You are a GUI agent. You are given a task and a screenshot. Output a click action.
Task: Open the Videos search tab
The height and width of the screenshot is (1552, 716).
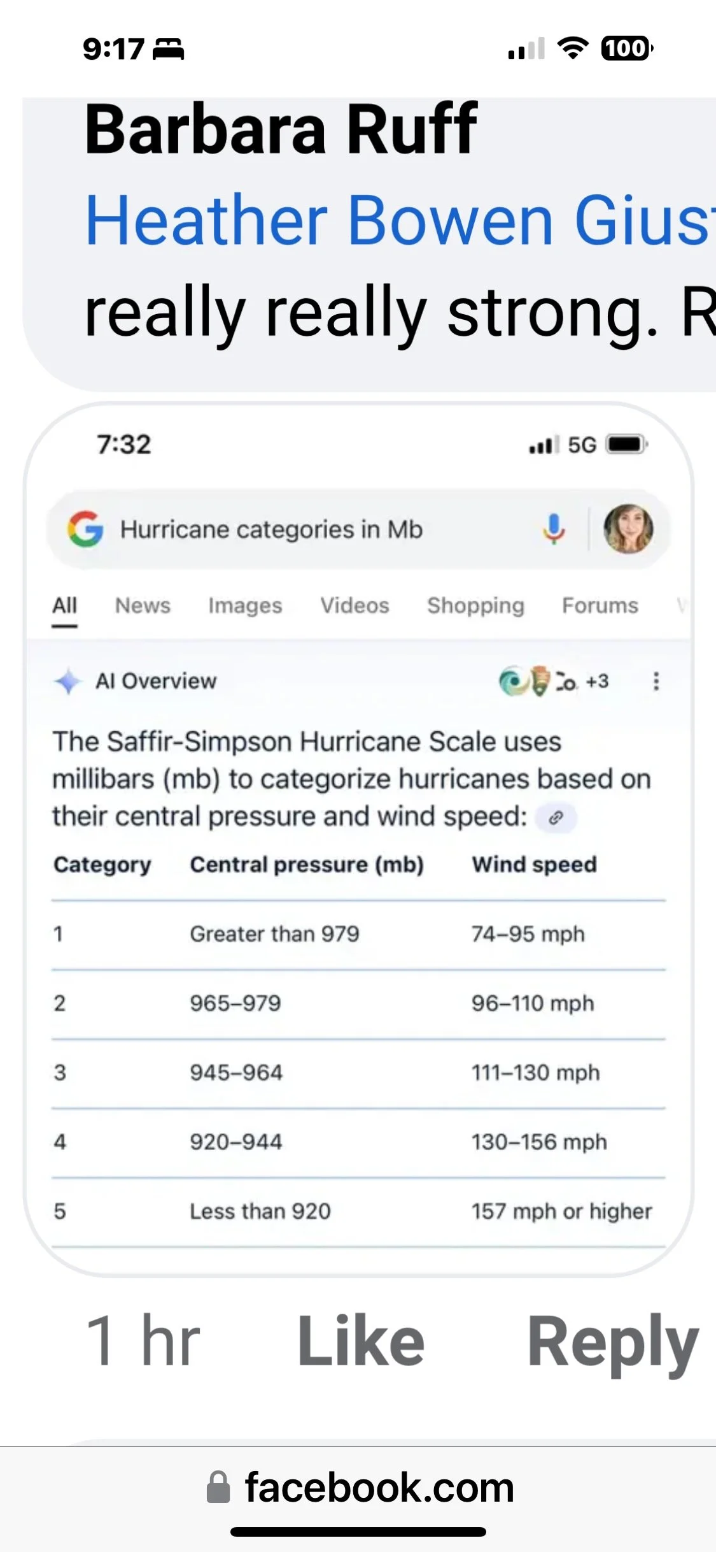(354, 605)
